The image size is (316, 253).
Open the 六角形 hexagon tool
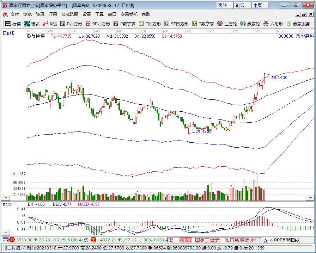pyautogui.click(x=273, y=24)
